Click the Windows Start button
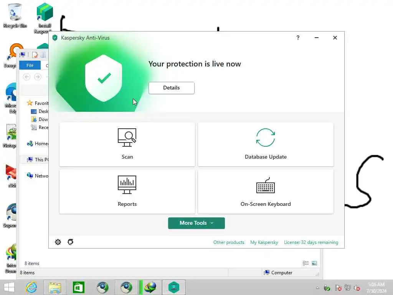Image resolution: width=393 pixels, height=295 pixels. 9,287
